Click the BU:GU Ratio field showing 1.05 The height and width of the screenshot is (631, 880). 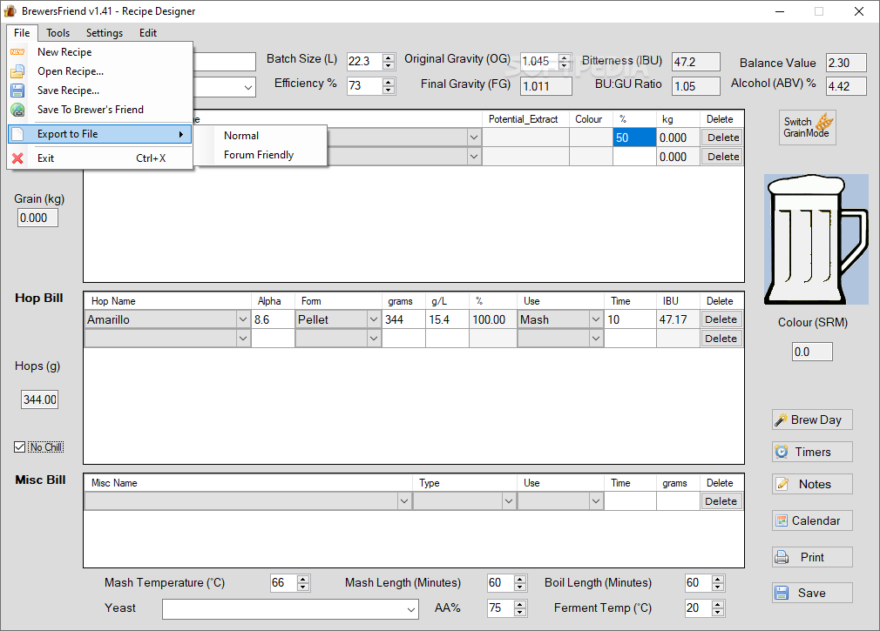click(x=696, y=86)
